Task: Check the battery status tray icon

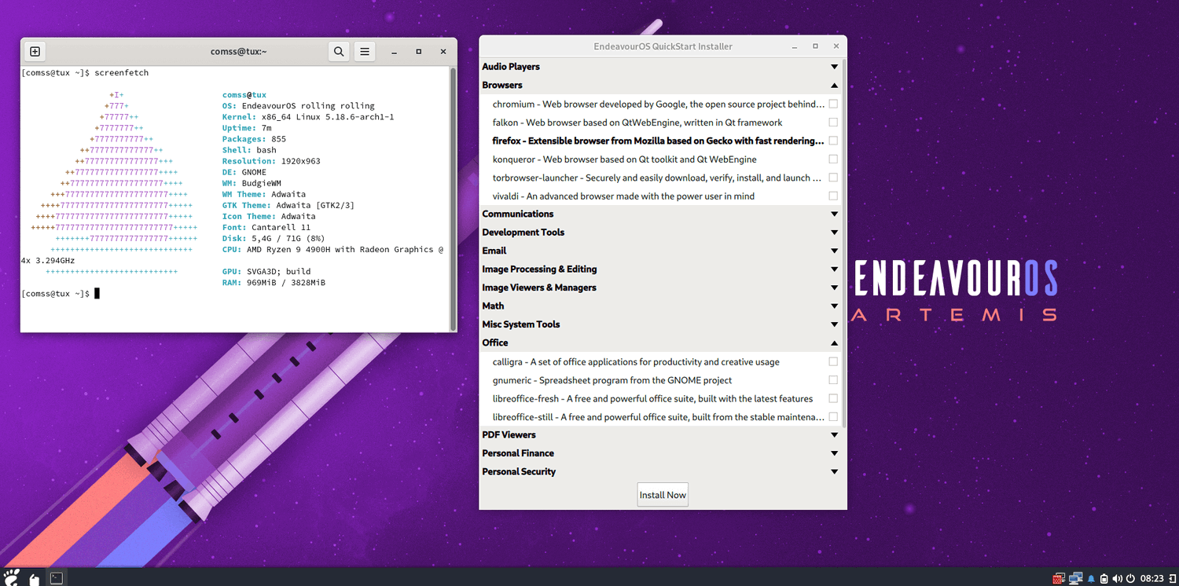Action: [1104, 579]
